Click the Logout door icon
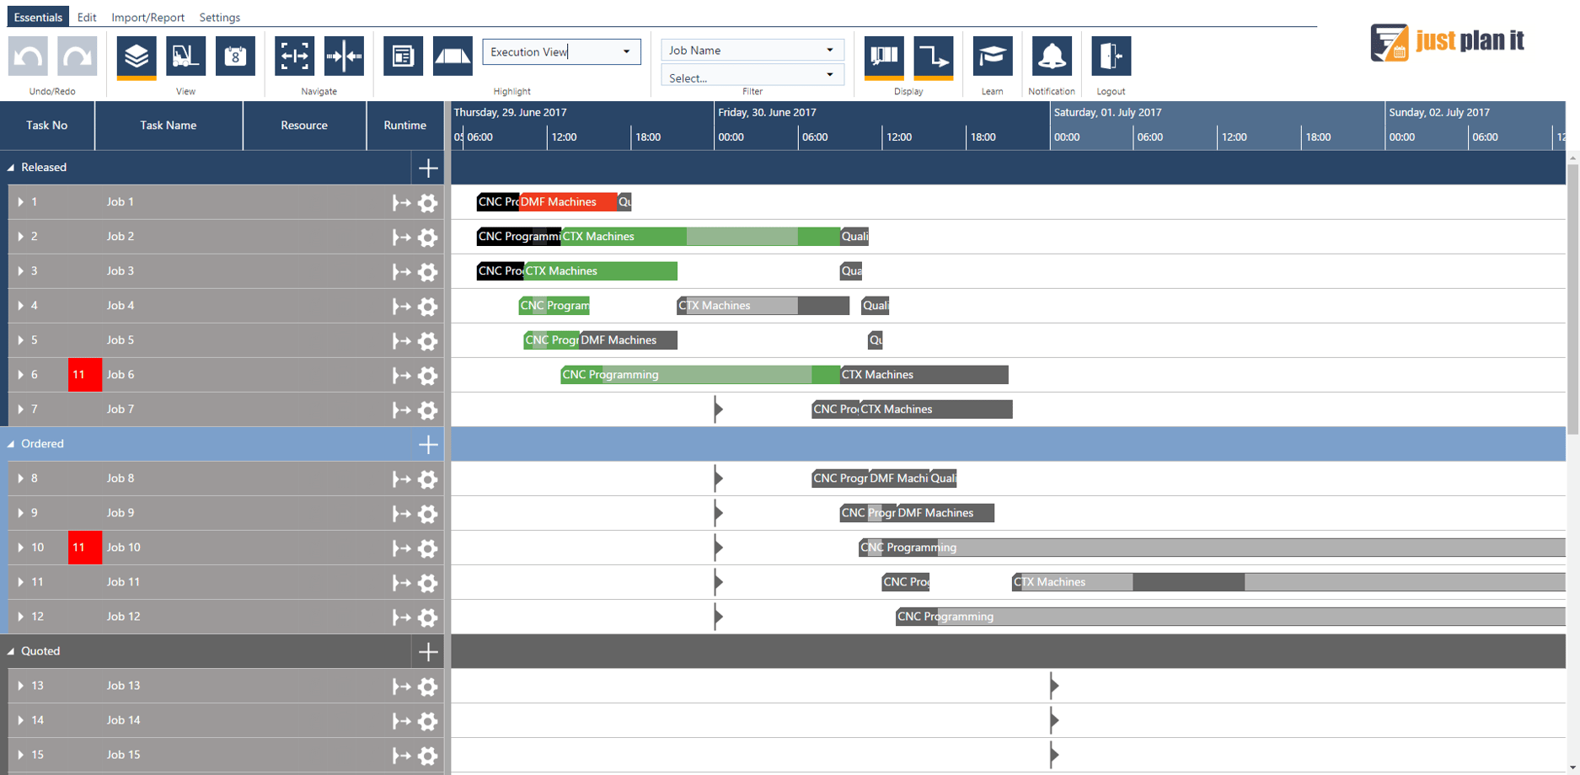This screenshot has height=775, width=1580. [x=1111, y=56]
